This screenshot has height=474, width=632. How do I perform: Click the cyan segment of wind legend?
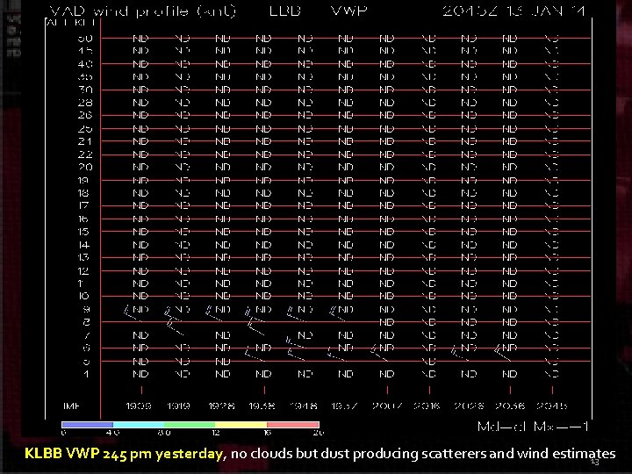tap(139, 425)
